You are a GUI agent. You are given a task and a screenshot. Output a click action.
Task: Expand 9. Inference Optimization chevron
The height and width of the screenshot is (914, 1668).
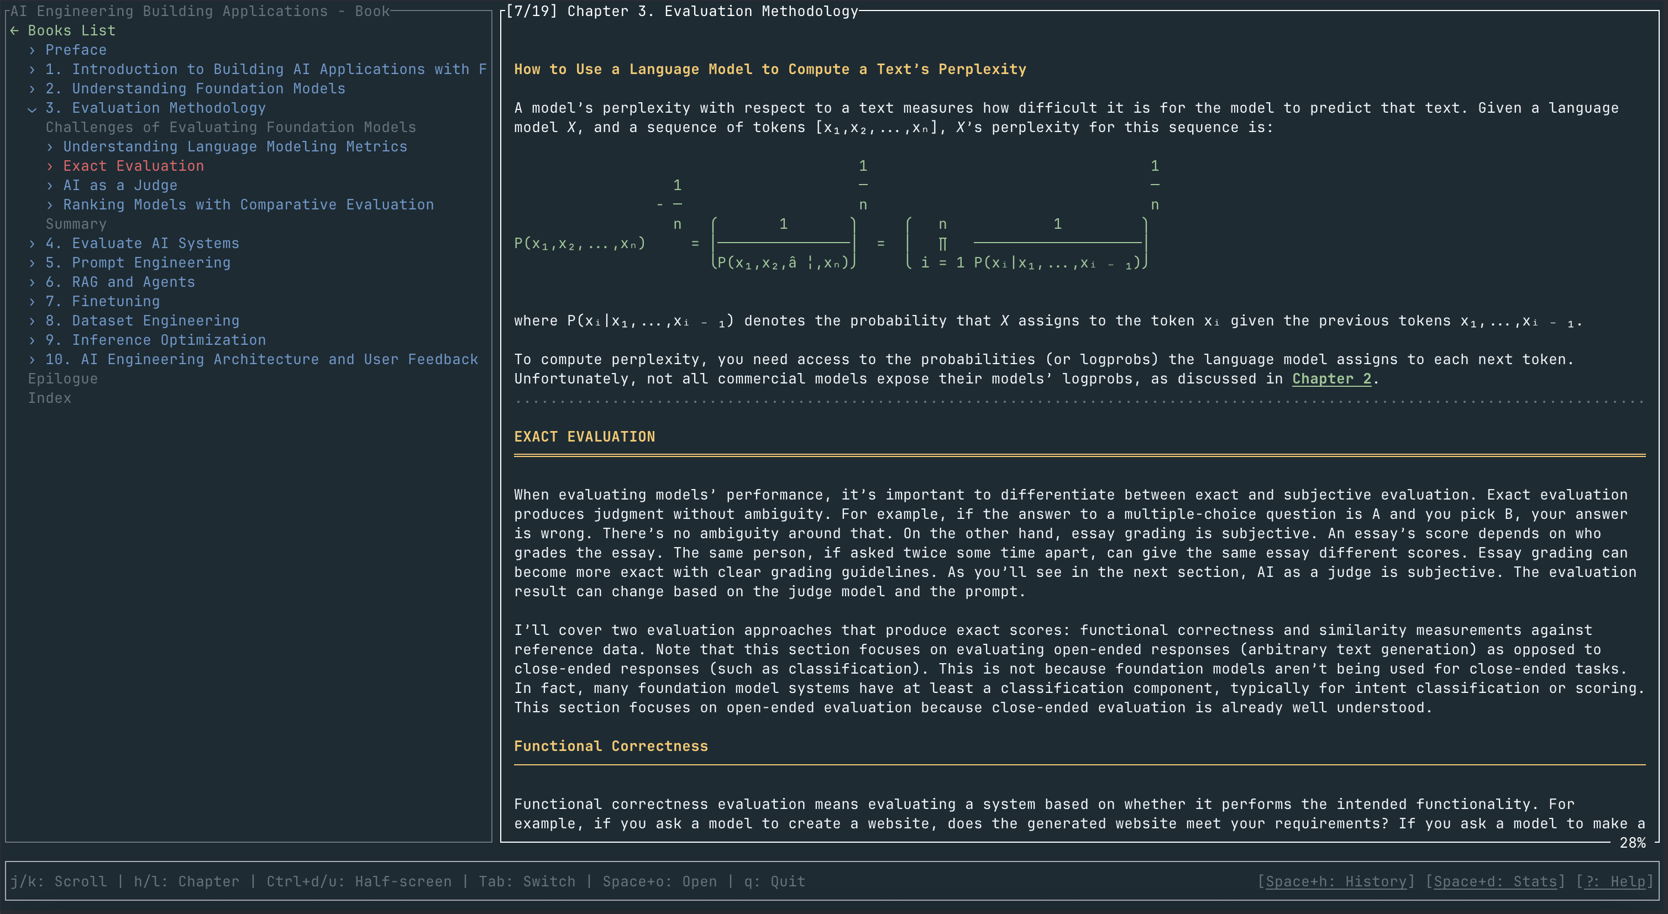[32, 340]
